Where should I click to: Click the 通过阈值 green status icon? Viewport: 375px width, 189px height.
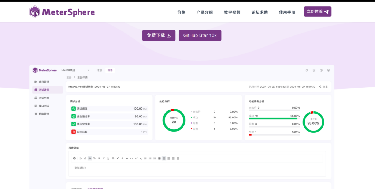click(74, 109)
